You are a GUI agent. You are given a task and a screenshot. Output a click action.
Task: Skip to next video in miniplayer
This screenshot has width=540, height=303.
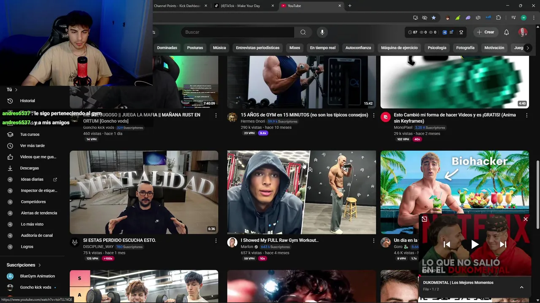(503, 245)
